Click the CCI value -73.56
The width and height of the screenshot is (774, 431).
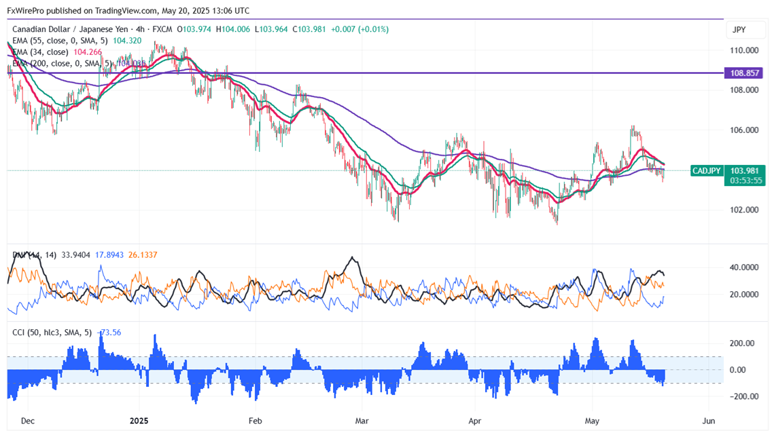tap(111, 333)
